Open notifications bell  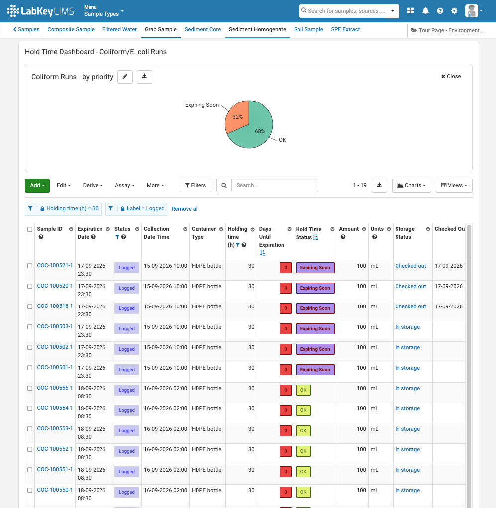(425, 11)
